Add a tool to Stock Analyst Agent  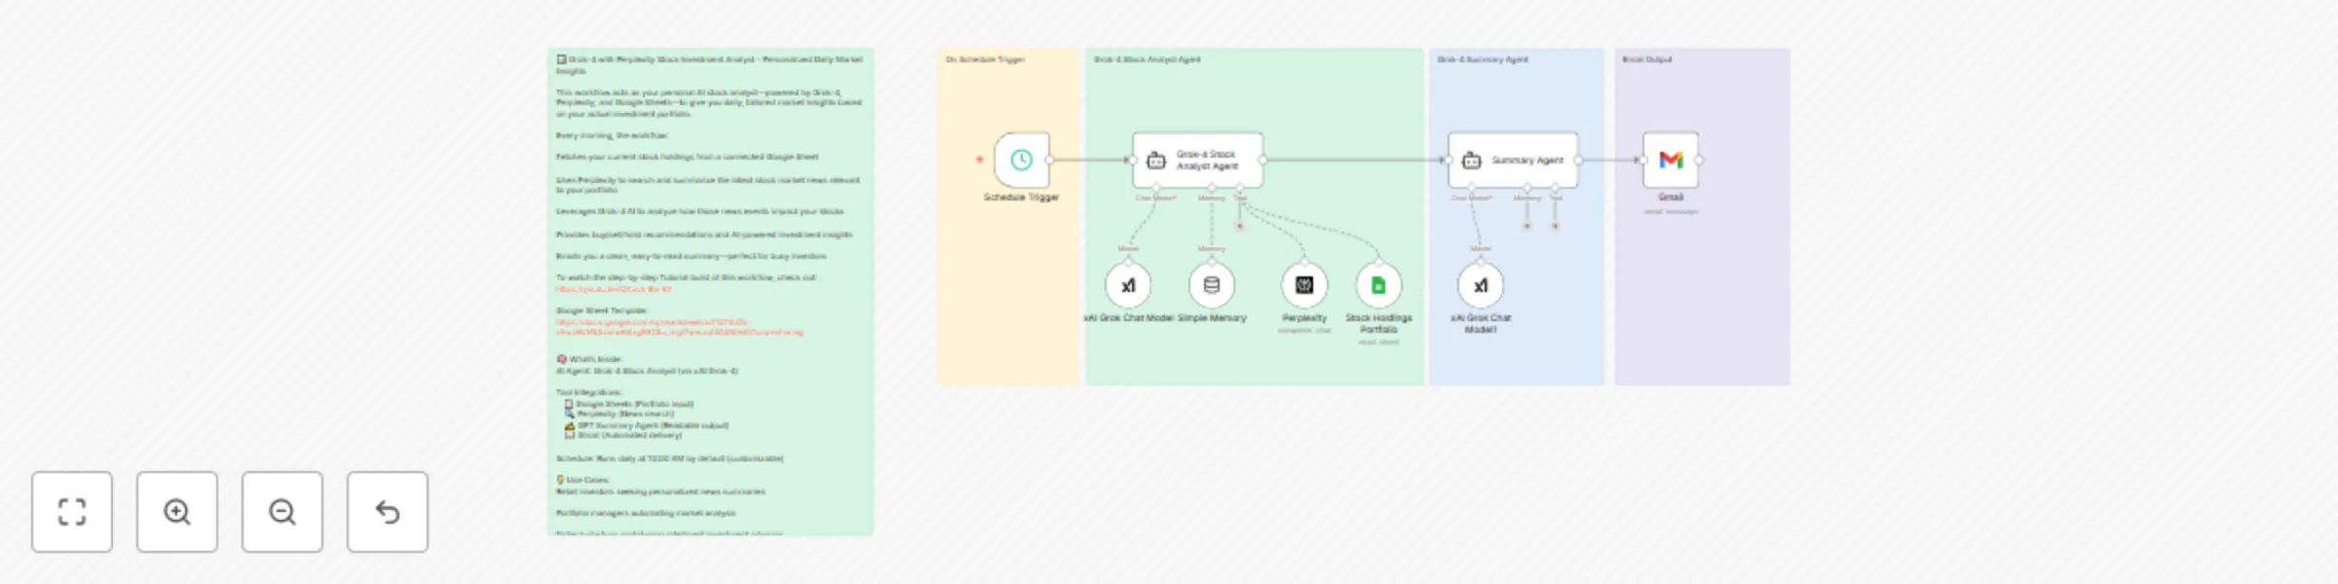click(1240, 226)
